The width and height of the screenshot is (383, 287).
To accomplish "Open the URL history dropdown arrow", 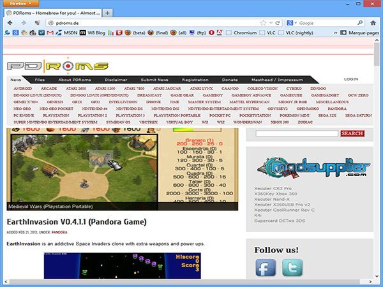I will (271, 23).
